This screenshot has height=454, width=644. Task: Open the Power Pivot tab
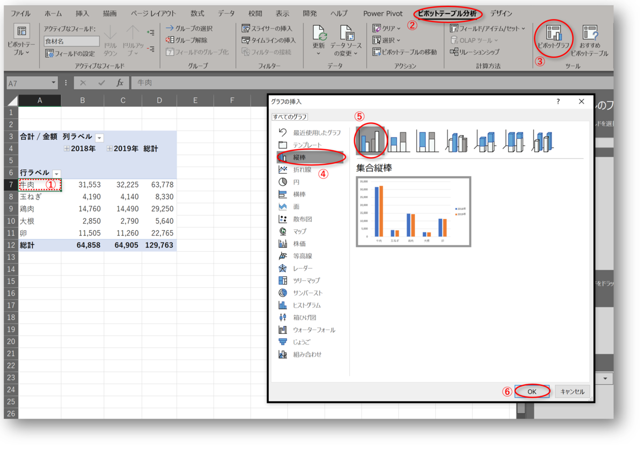(x=383, y=13)
